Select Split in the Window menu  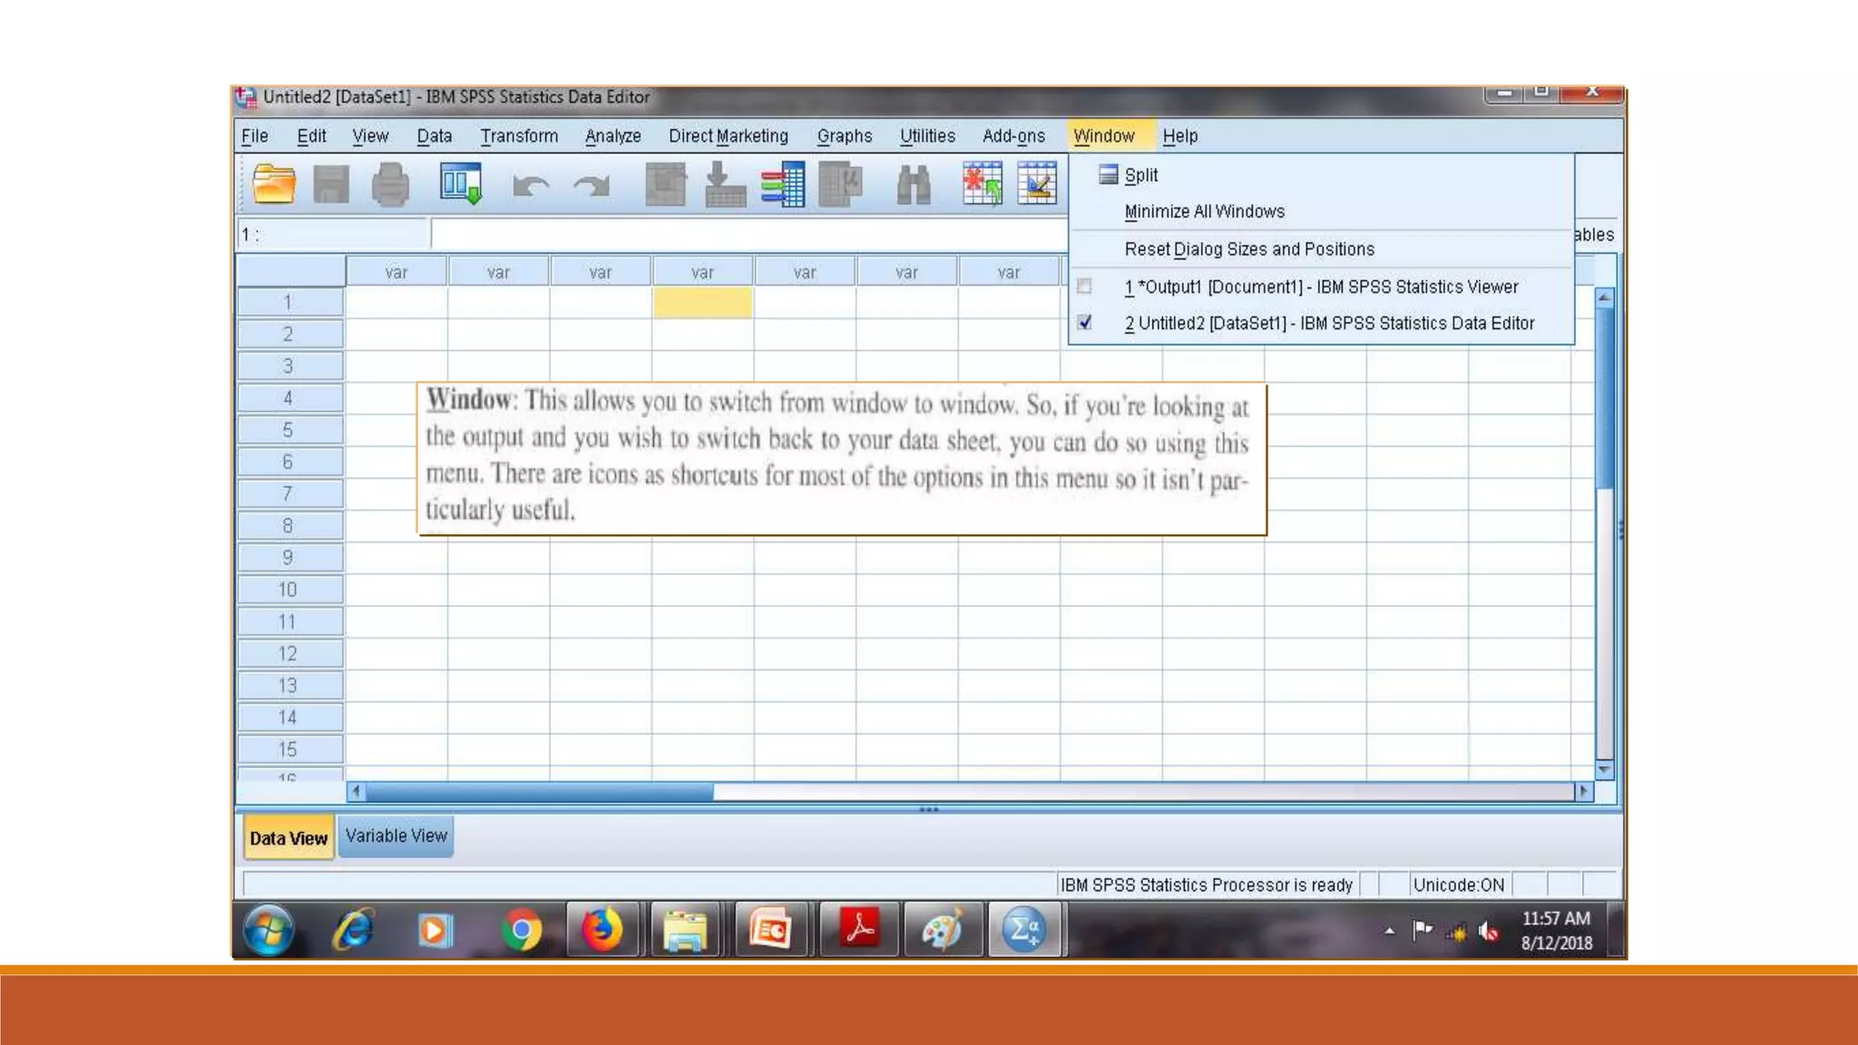click(1140, 175)
